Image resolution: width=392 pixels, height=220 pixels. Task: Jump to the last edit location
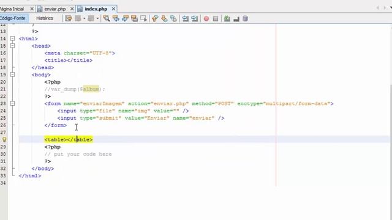pos(68,18)
